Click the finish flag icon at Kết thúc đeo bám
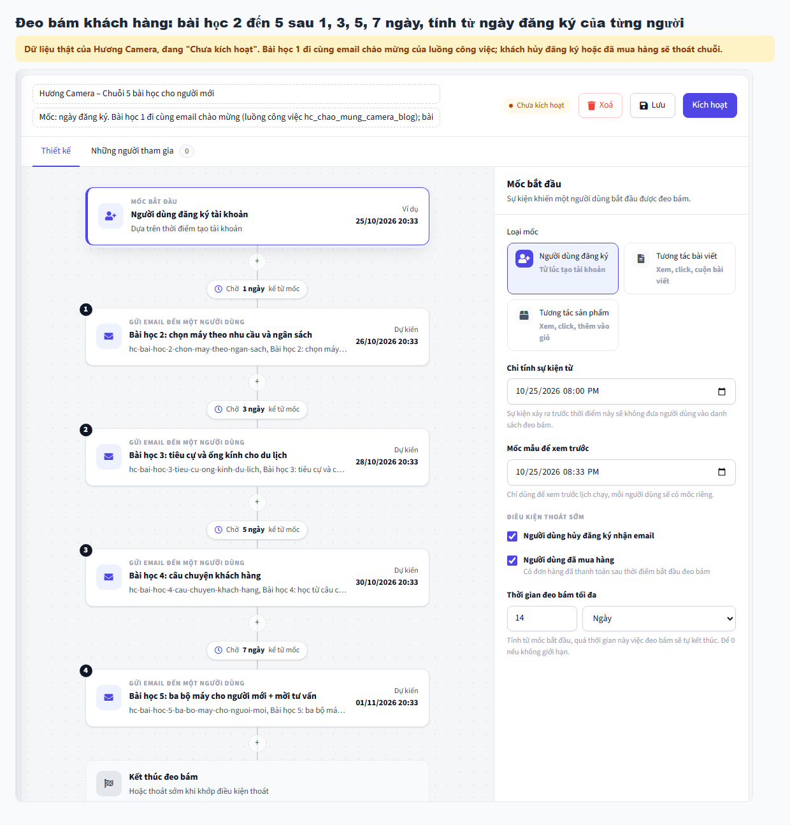This screenshot has height=825, width=790. click(x=109, y=784)
